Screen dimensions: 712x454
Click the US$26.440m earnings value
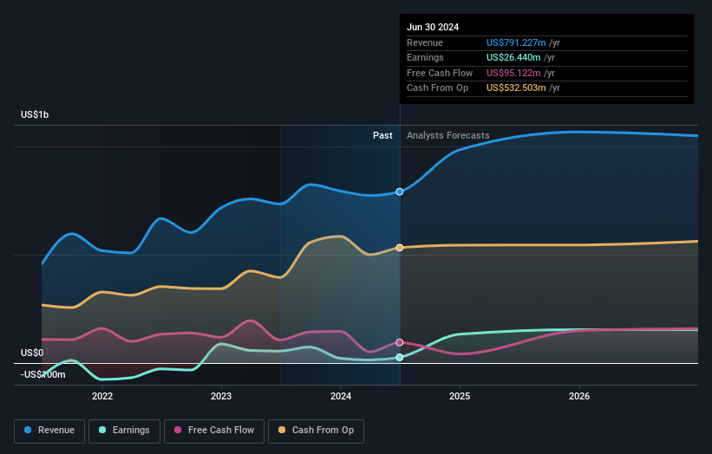(513, 57)
